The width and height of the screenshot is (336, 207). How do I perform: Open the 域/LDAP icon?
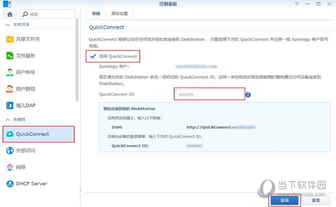click(x=10, y=105)
